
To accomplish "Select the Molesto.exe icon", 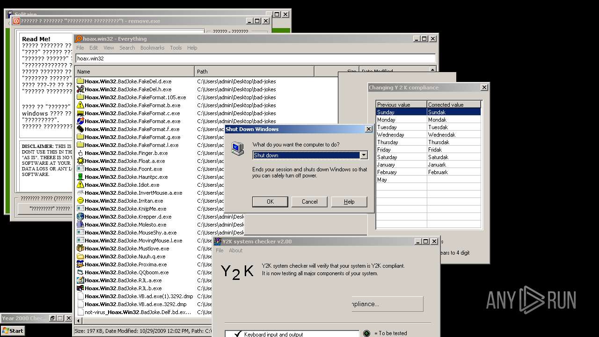I will (80, 225).
